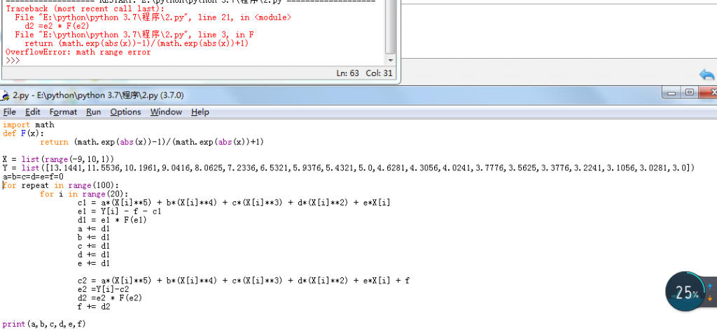Open the Format menu
Image resolution: width=717 pixels, height=336 pixels.
pos(63,112)
